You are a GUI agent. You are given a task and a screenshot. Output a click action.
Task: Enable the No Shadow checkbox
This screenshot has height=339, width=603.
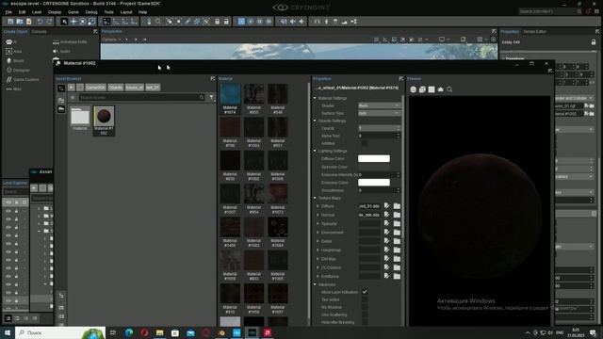click(x=365, y=307)
